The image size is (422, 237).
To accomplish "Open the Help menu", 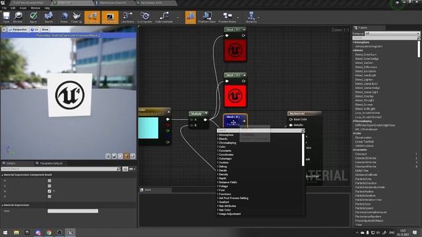I will pyautogui.click(x=47, y=8).
